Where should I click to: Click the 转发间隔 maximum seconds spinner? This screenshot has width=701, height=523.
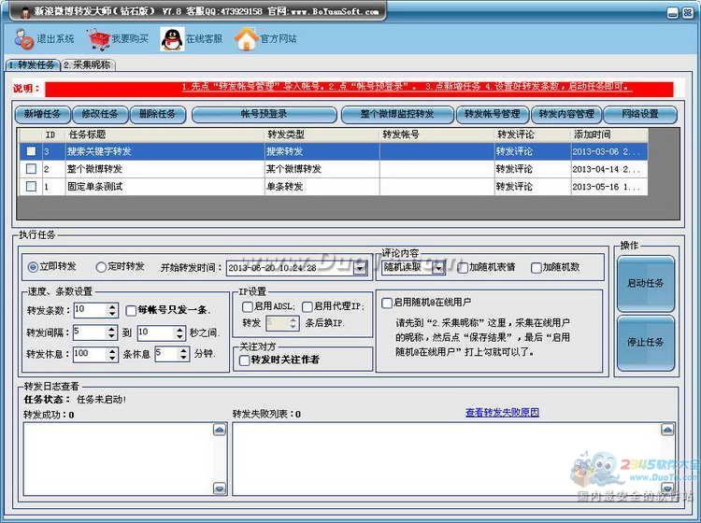(179, 332)
